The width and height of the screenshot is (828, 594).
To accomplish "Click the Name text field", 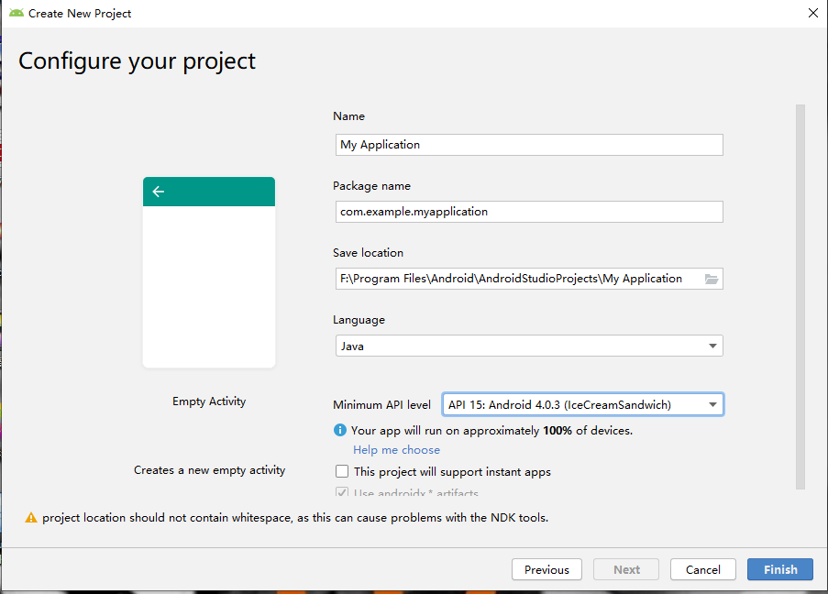I will pos(528,145).
